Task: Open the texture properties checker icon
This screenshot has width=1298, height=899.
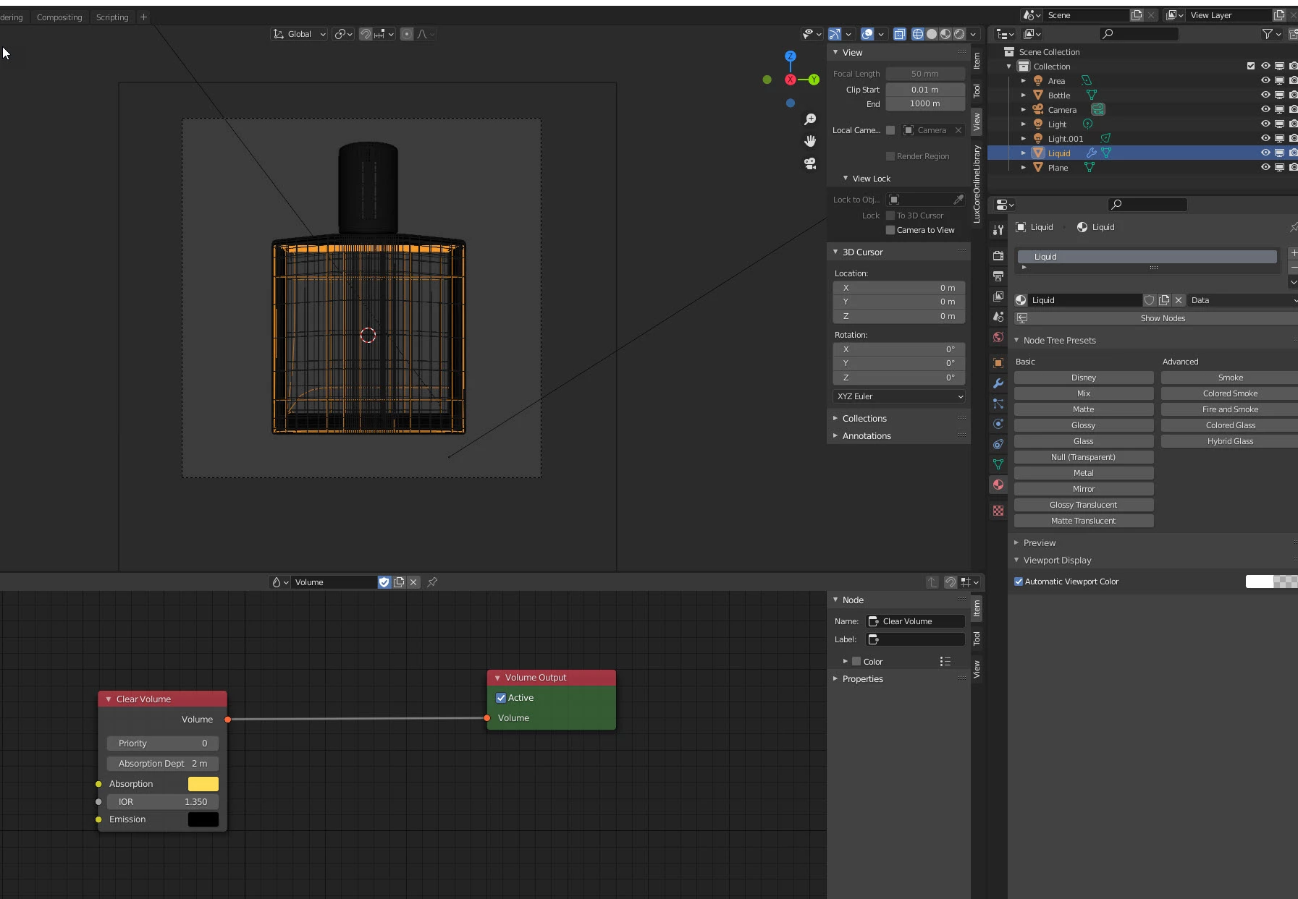Action: (x=998, y=511)
